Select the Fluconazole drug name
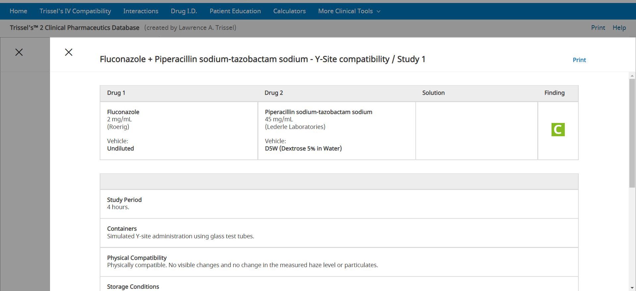Image resolution: width=636 pixels, height=291 pixels. pyautogui.click(x=123, y=112)
